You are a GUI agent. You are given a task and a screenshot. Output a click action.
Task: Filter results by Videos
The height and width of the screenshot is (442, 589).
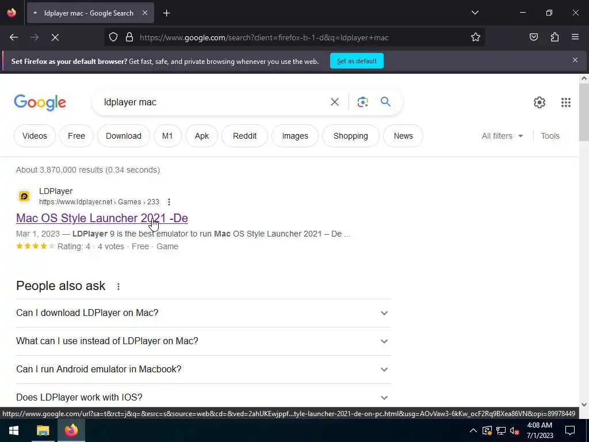coord(35,136)
